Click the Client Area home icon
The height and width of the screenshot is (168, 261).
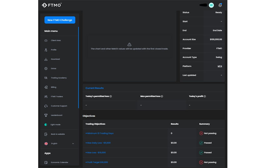click(46, 41)
